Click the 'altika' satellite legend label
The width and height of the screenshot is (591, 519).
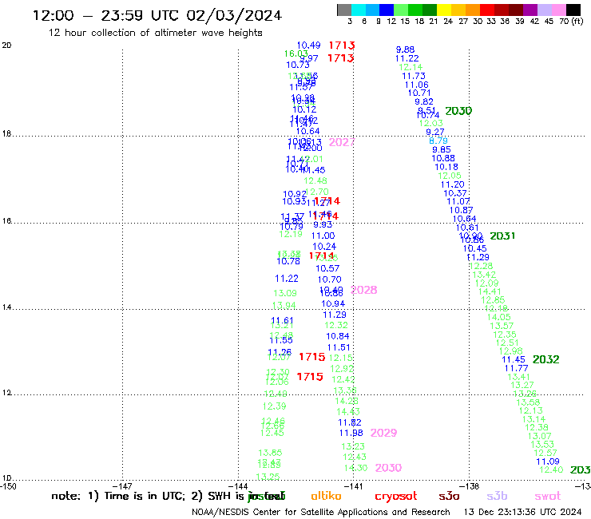326,496
